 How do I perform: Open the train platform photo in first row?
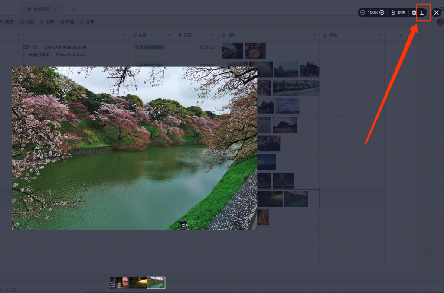232,51
